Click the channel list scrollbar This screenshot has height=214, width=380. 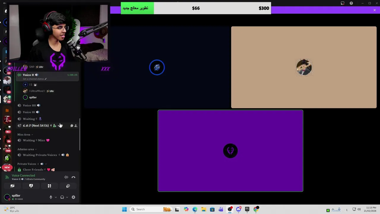[80, 134]
